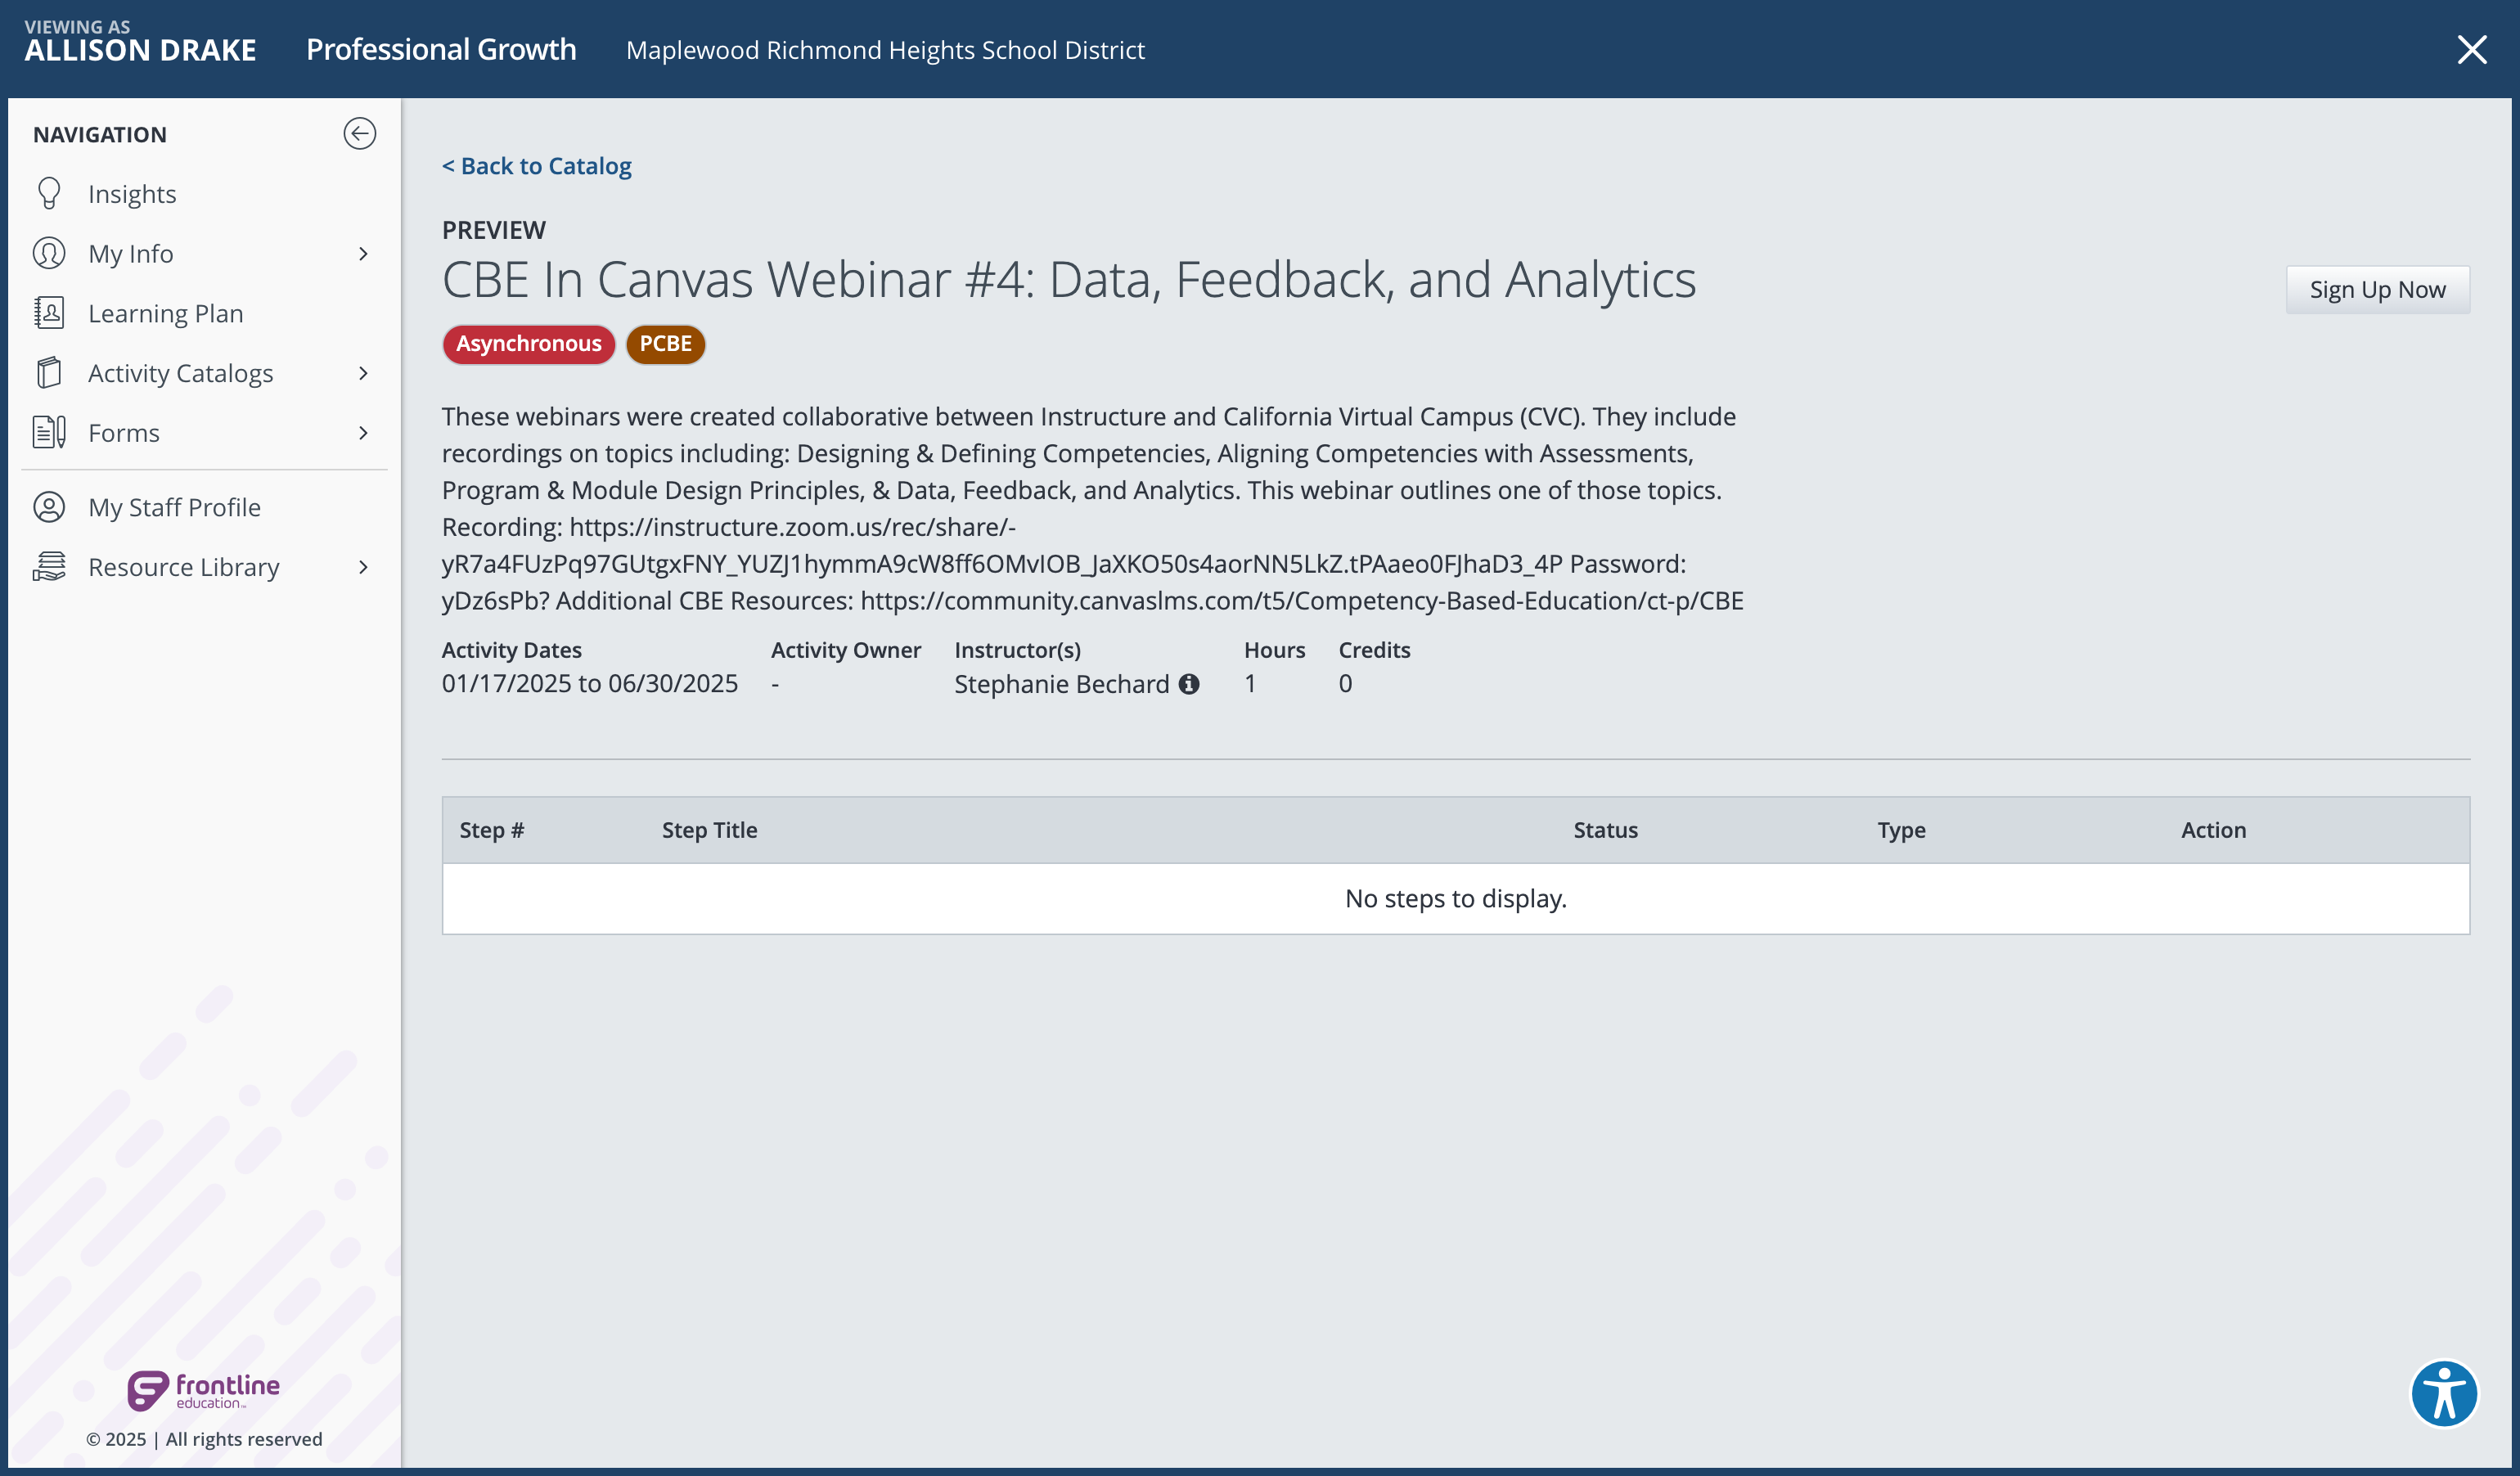Viewport: 2520px width, 1476px height.
Task: Click the Action column header
Action: [2213, 830]
